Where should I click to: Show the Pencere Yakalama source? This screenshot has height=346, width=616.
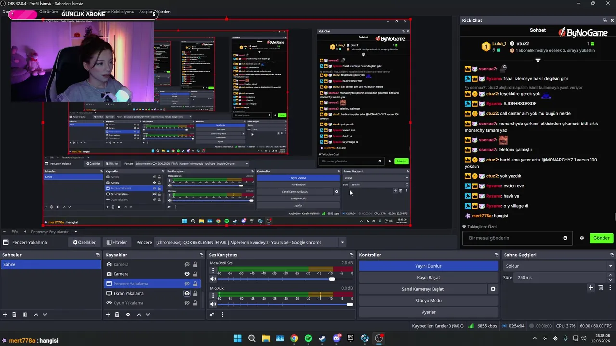(187, 284)
